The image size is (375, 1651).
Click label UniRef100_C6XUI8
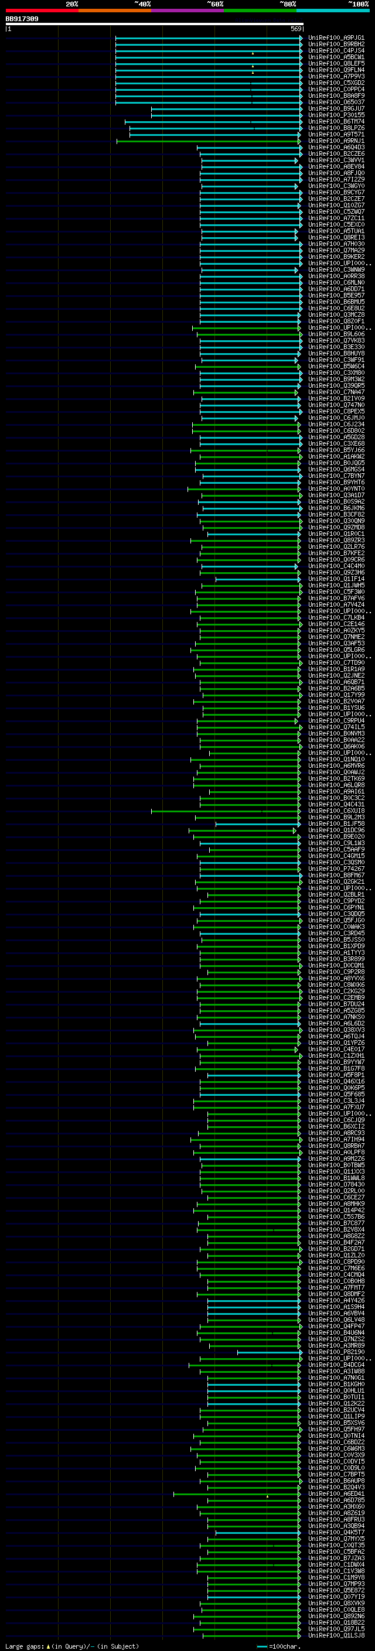coord(336,811)
